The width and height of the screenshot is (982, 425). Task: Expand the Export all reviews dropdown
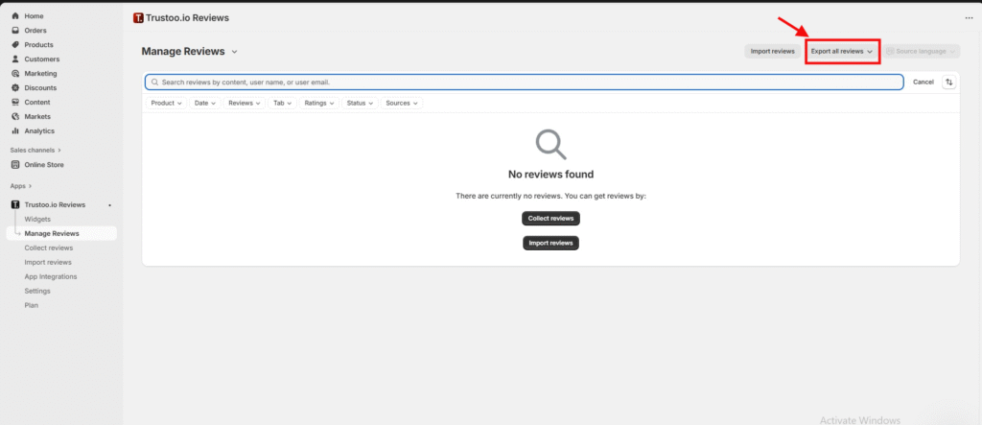coord(842,51)
